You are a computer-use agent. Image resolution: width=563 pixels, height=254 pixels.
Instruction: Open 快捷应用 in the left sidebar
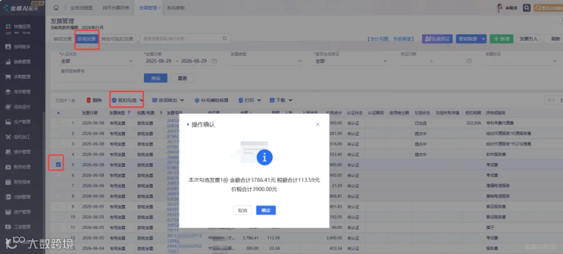tap(18, 26)
